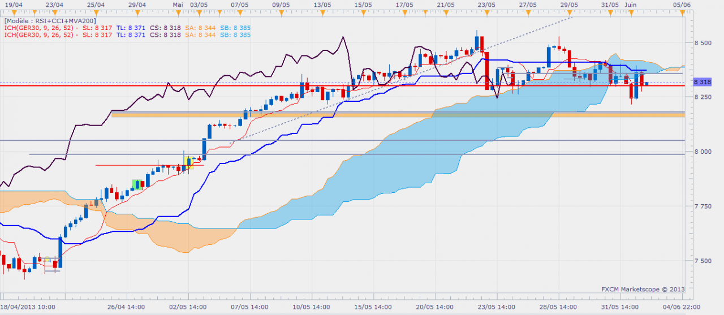Viewport: 724px width, 315px height.
Task: Click the '02/05 14:00' time axis label
Action: [x=188, y=306]
